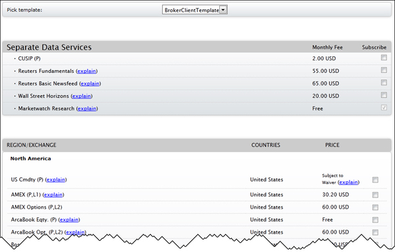Viewport: 395px width, 252px height.
Task: Click 'United States' in the US Cmdty row
Action: pos(267,180)
